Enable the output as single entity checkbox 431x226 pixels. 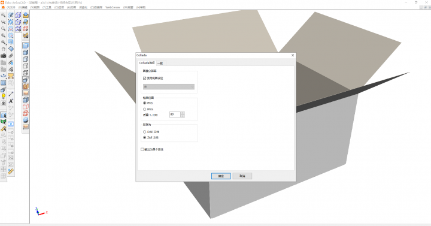[x=142, y=149]
